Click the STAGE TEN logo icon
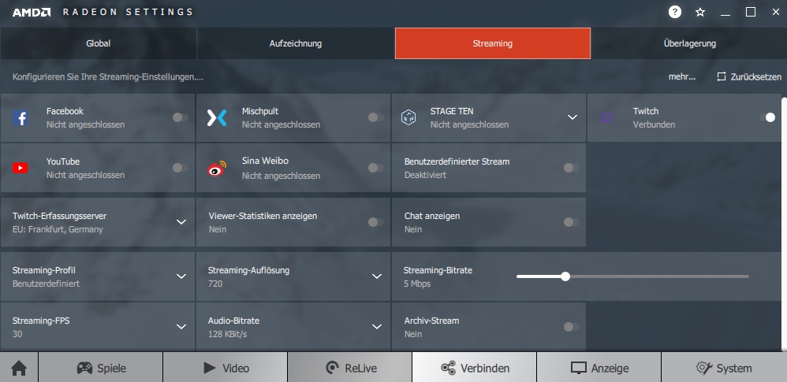The width and height of the screenshot is (787, 382). (408, 117)
